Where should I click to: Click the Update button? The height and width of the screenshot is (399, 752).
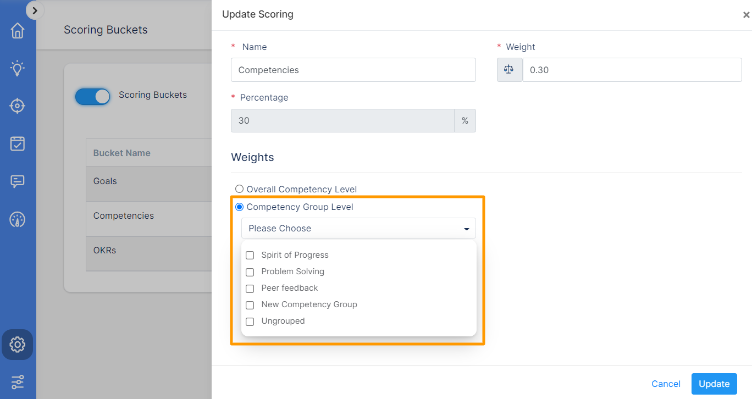(714, 384)
